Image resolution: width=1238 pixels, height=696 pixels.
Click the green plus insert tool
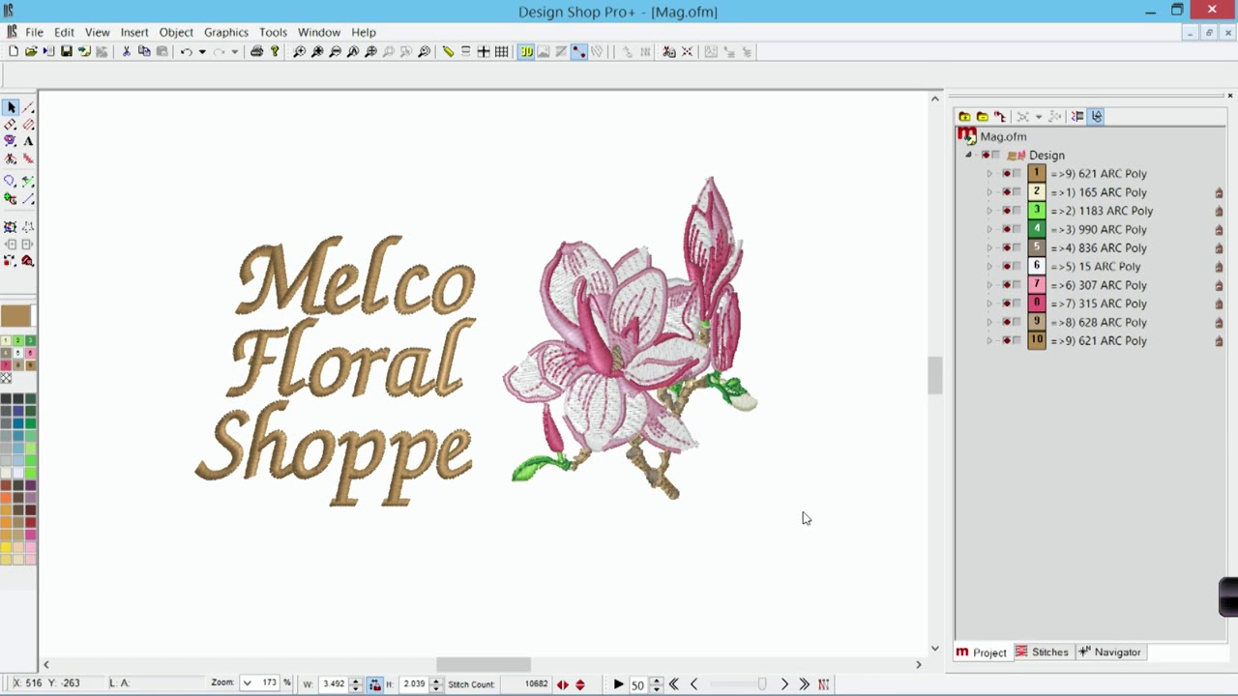tap(11, 198)
